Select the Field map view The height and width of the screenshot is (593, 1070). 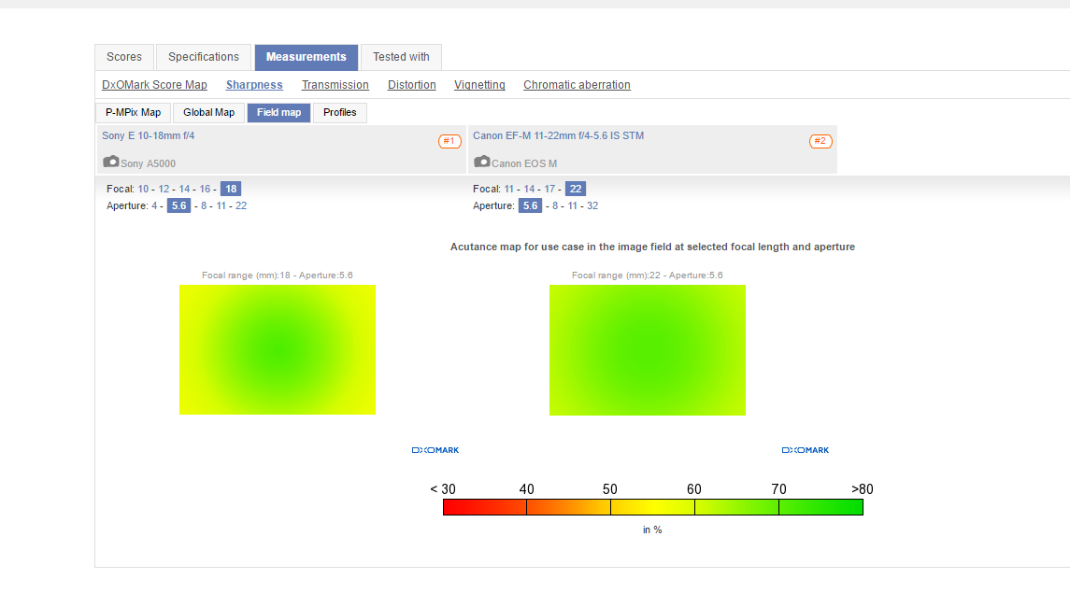279,112
